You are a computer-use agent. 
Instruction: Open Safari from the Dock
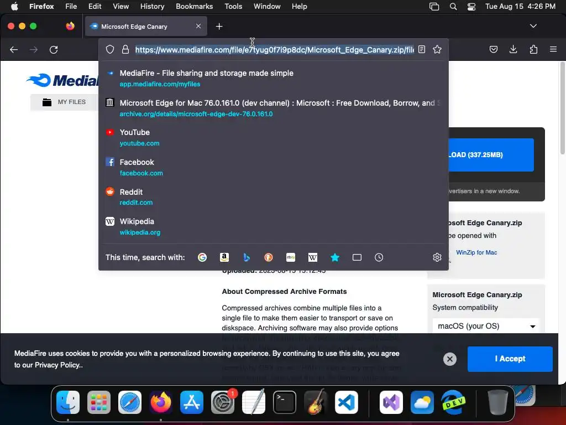[129, 402]
